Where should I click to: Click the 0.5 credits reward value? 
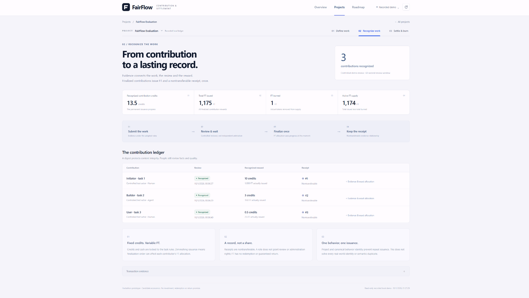pyautogui.click(x=251, y=212)
